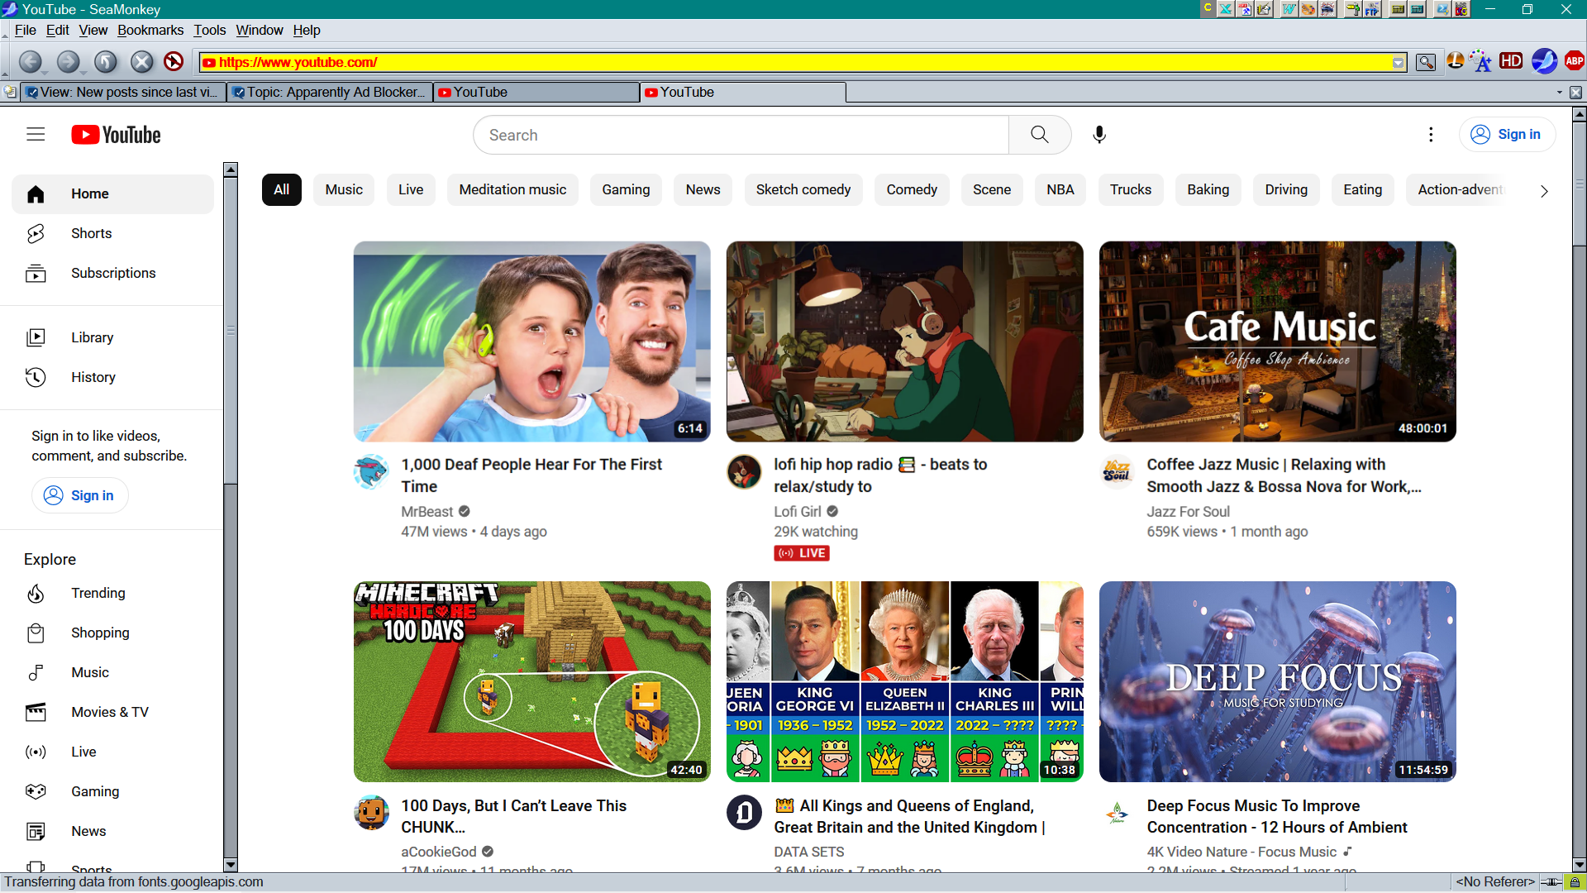Open the Bookmarks menu
This screenshot has height=893, width=1587.
point(150,30)
